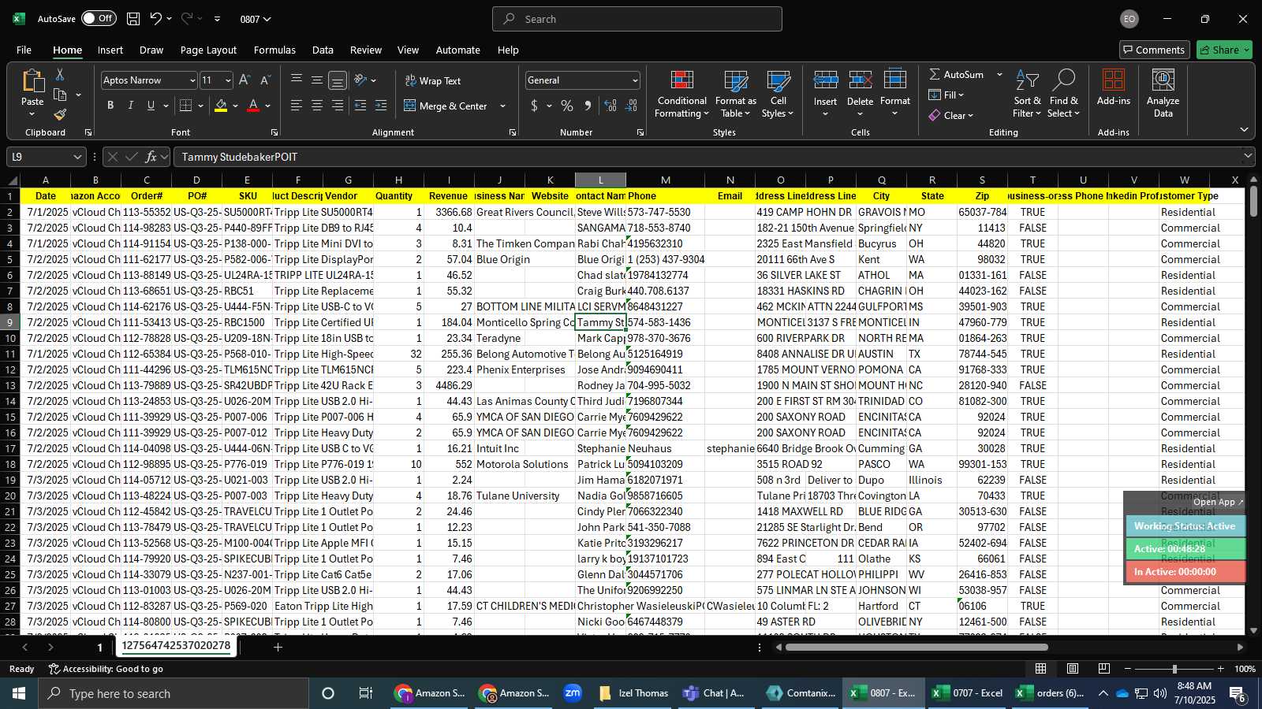The width and height of the screenshot is (1262, 709).
Task: Open the font size dropdown
Action: coord(228,80)
